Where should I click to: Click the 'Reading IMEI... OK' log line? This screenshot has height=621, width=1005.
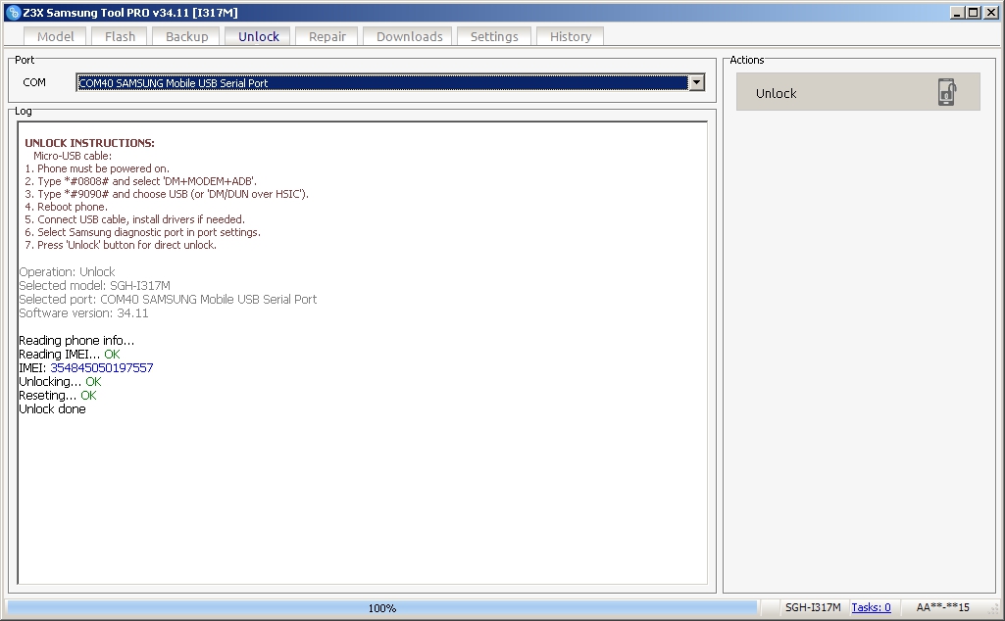[70, 355]
